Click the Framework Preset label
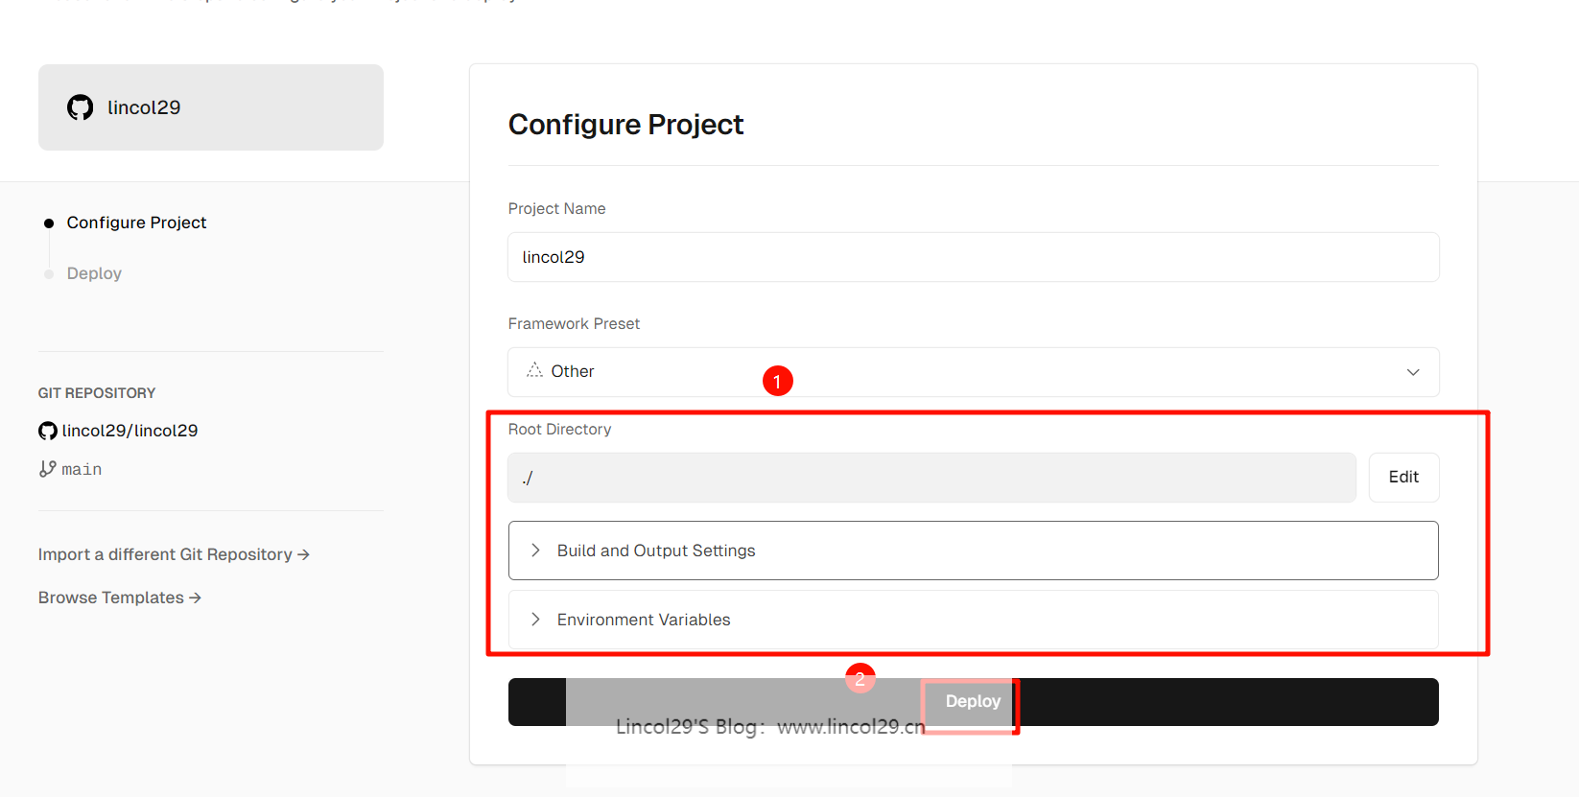Image resolution: width=1579 pixels, height=797 pixels. pos(574,324)
